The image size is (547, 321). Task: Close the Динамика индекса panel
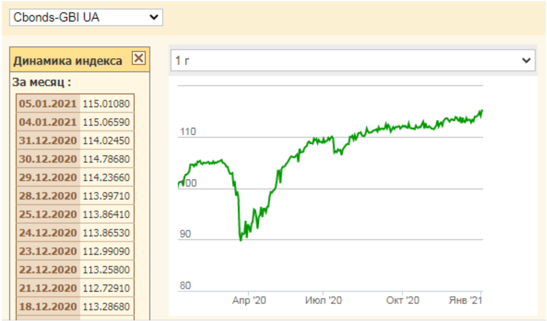tap(138, 58)
